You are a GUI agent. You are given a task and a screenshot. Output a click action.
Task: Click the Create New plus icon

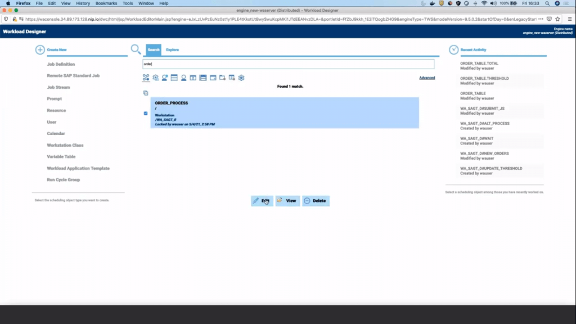[x=40, y=49]
